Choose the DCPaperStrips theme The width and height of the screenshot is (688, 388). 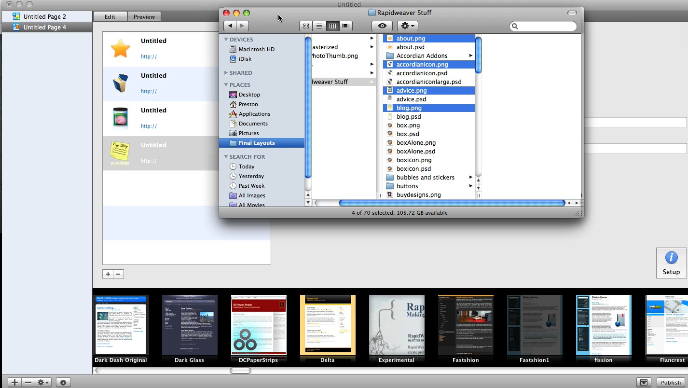click(259, 330)
